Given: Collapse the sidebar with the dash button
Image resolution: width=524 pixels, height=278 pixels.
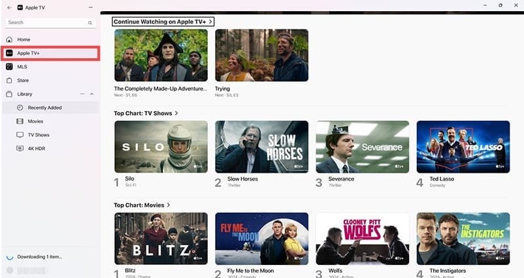Looking at the screenshot, I should 91,7.
